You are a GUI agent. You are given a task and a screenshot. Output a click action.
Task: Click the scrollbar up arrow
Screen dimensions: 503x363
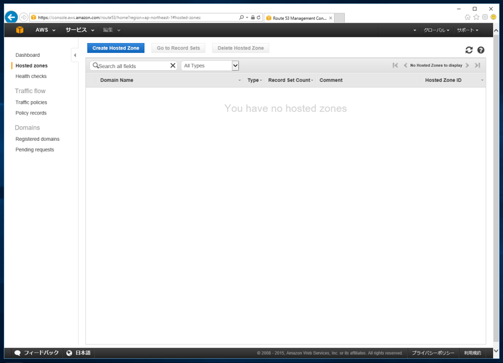pos(496,31)
